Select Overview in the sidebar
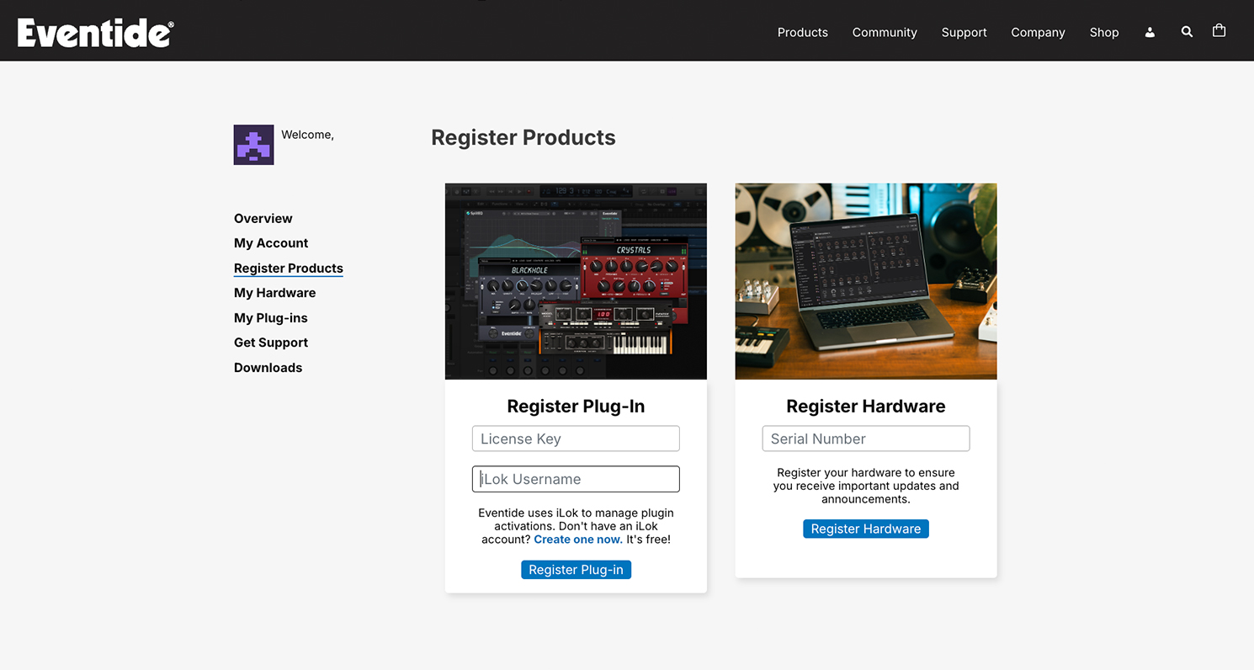This screenshot has height=670, width=1254. click(x=263, y=218)
